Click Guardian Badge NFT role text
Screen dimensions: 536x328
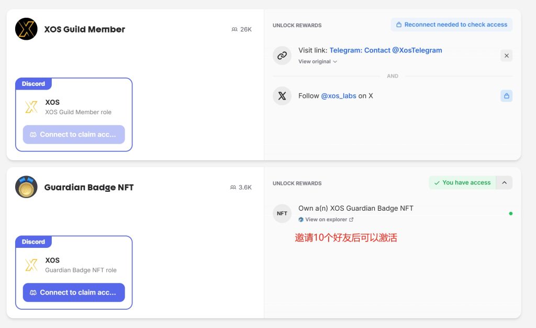tap(81, 270)
